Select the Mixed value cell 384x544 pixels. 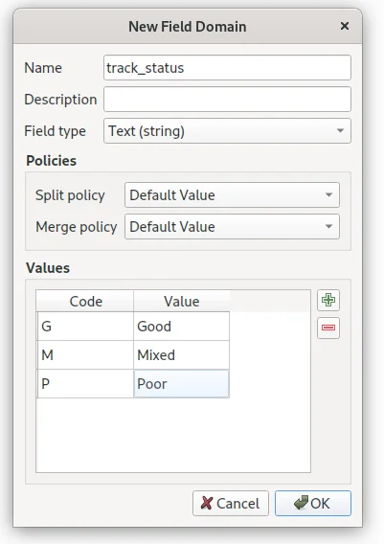tap(181, 355)
